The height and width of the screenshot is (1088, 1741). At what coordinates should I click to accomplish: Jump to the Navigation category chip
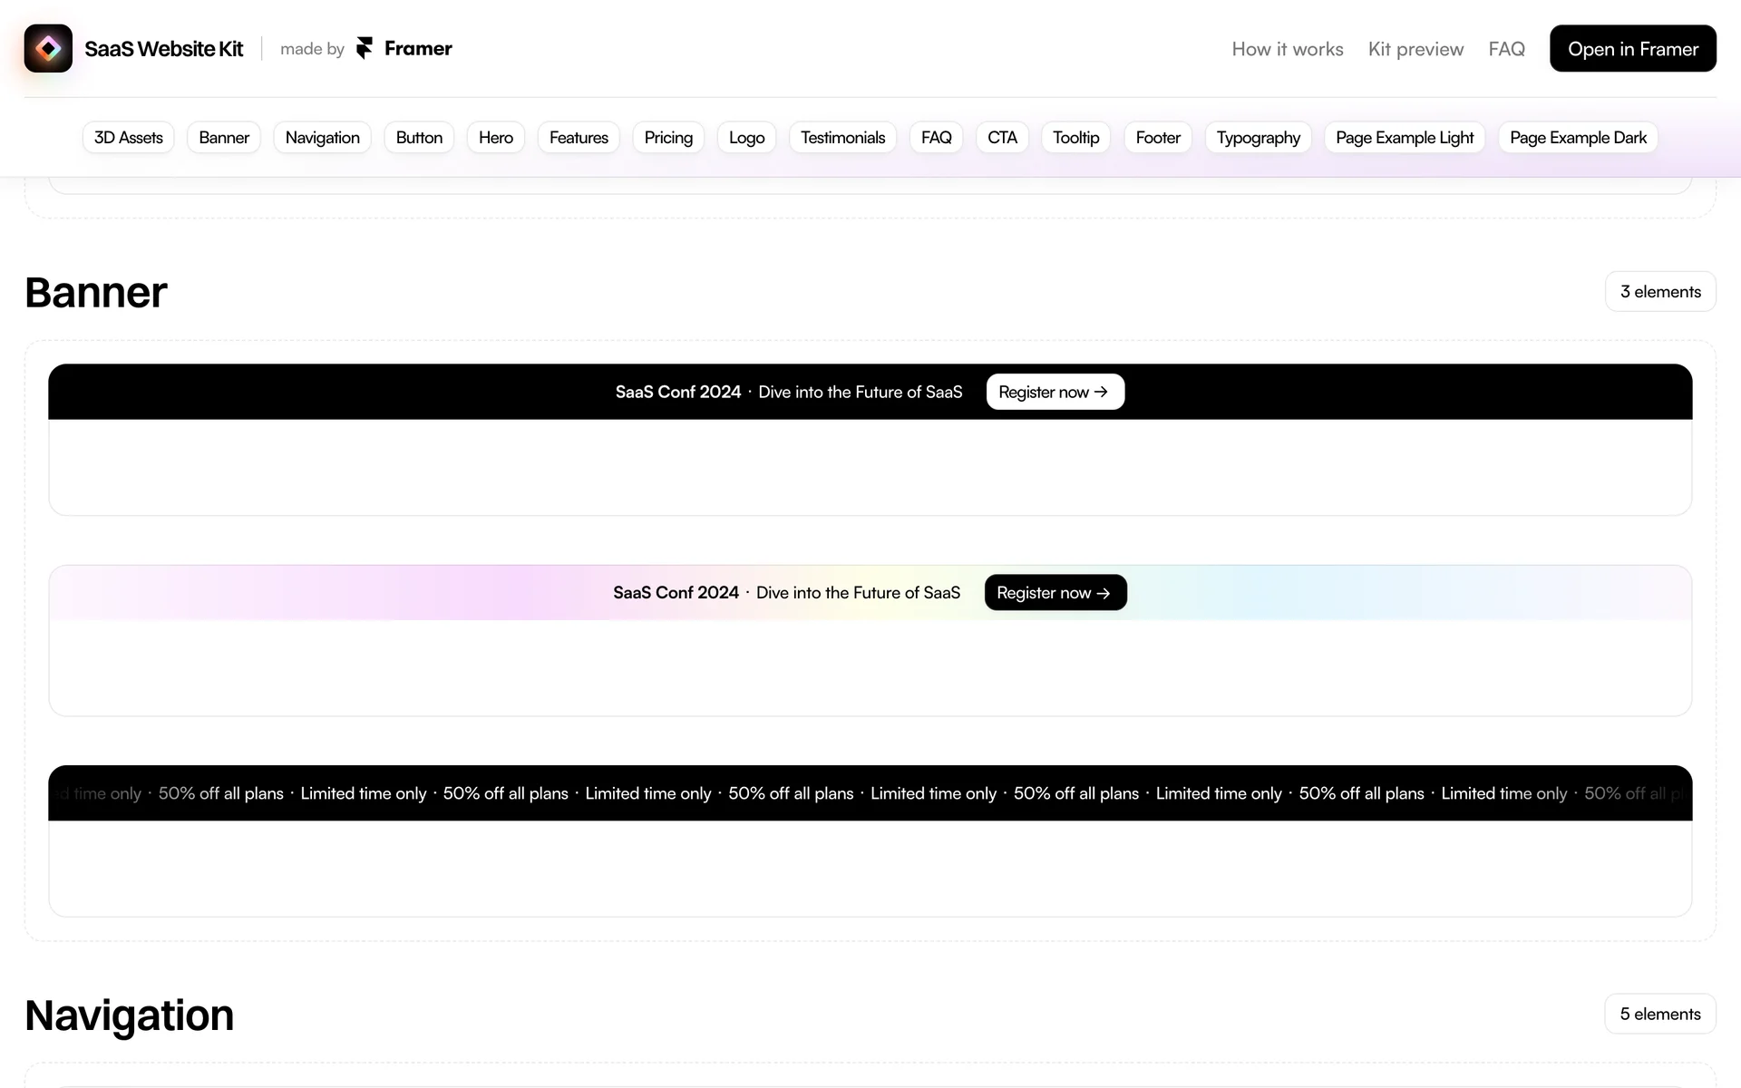322,138
